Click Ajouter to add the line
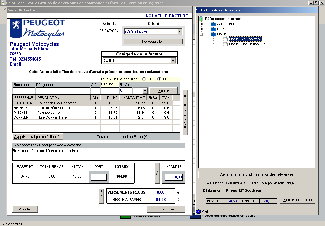The width and height of the screenshot is (325, 226). (x=163, y=91)
